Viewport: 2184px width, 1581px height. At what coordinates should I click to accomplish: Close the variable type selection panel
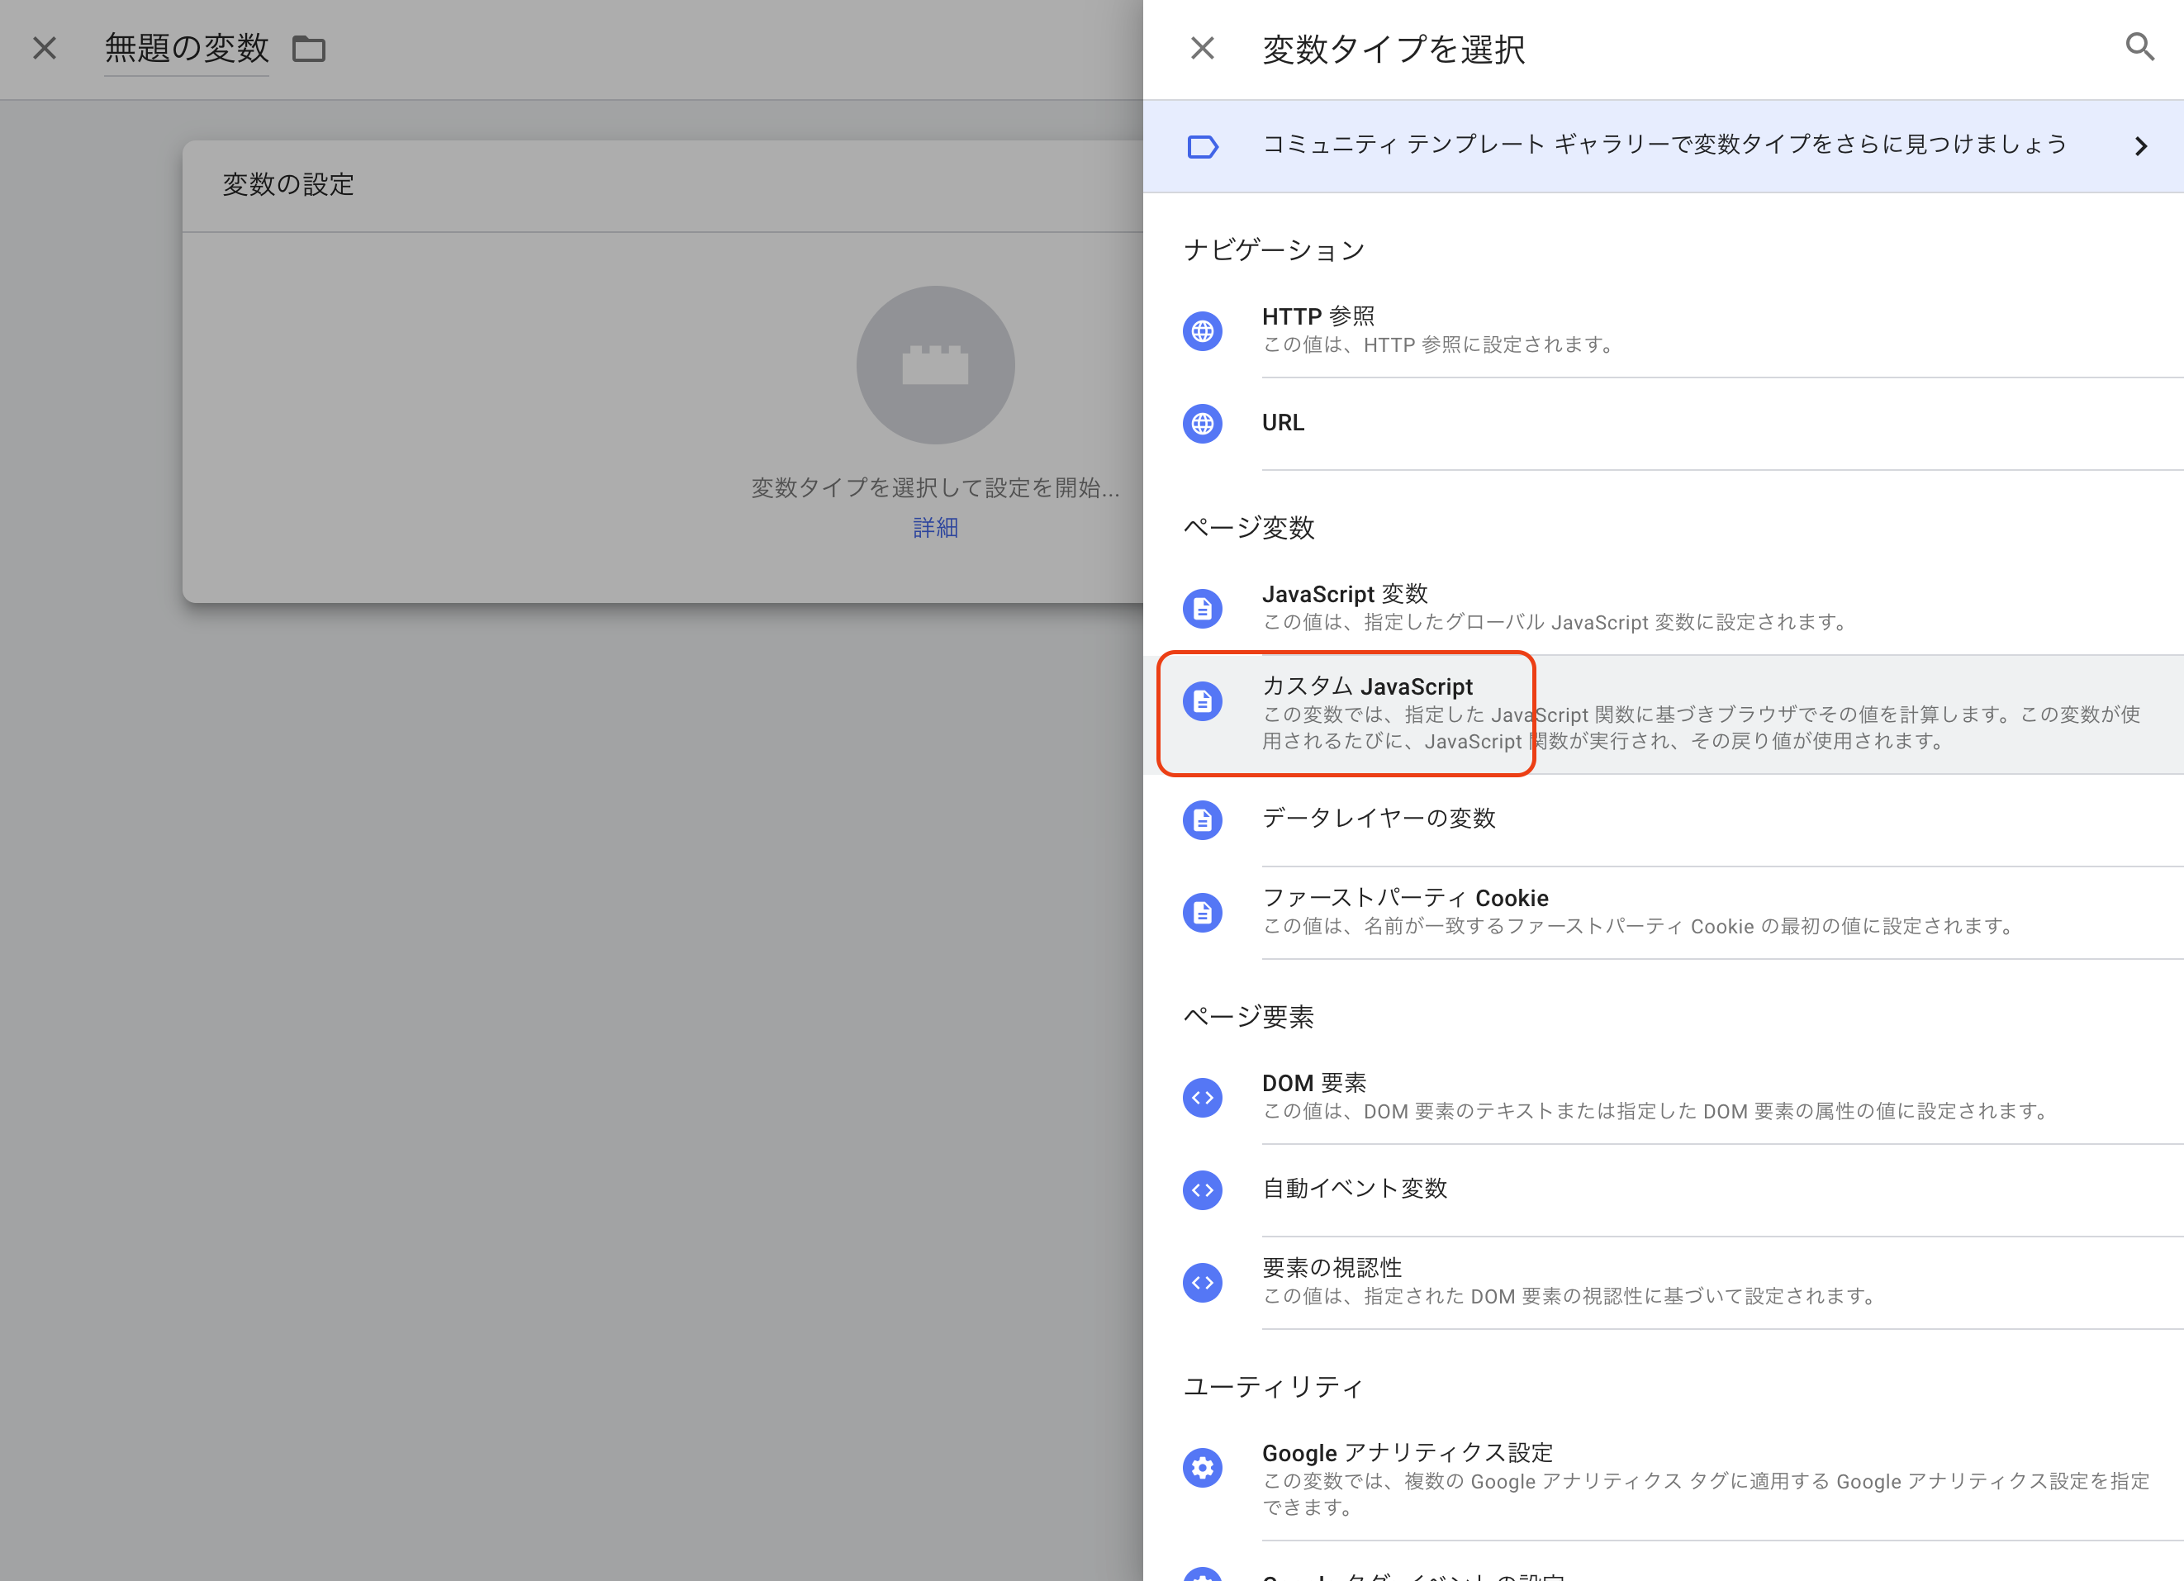tap(1202, 48)
